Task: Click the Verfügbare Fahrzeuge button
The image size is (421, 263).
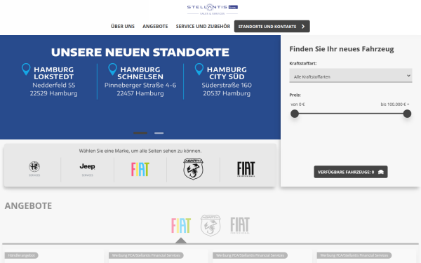Action: coord(351,172)
